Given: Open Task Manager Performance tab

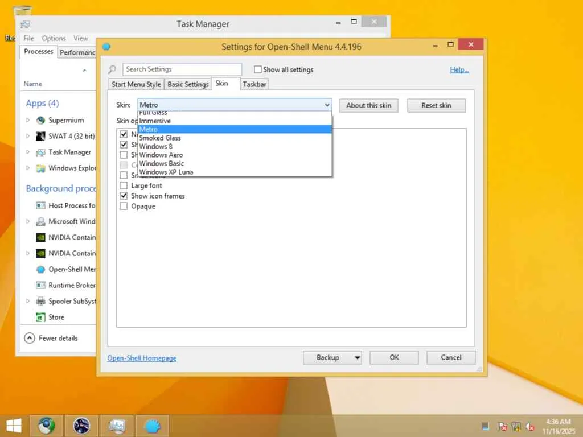Looking at the screenshot, I should coord(77,52).
